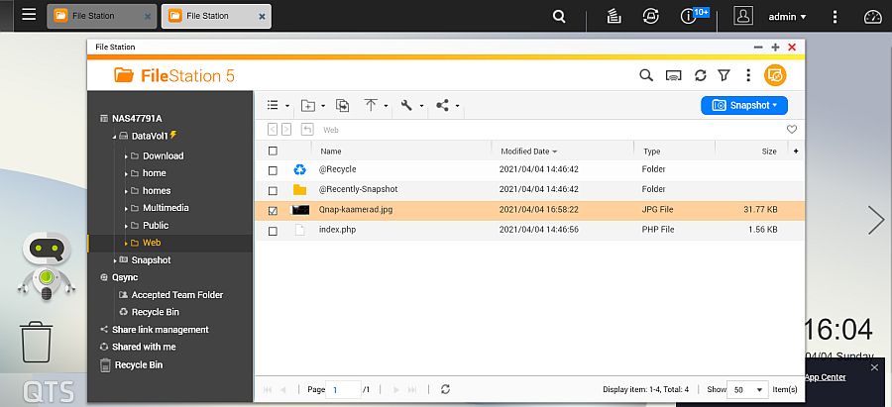Open the list view mode dropdown
The height and width of the screenshot is (407, 892).
279,105
